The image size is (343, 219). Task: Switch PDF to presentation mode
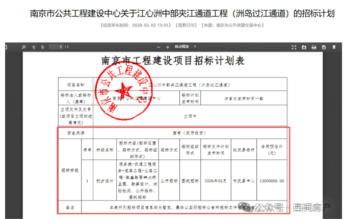(x=294, y=47)
